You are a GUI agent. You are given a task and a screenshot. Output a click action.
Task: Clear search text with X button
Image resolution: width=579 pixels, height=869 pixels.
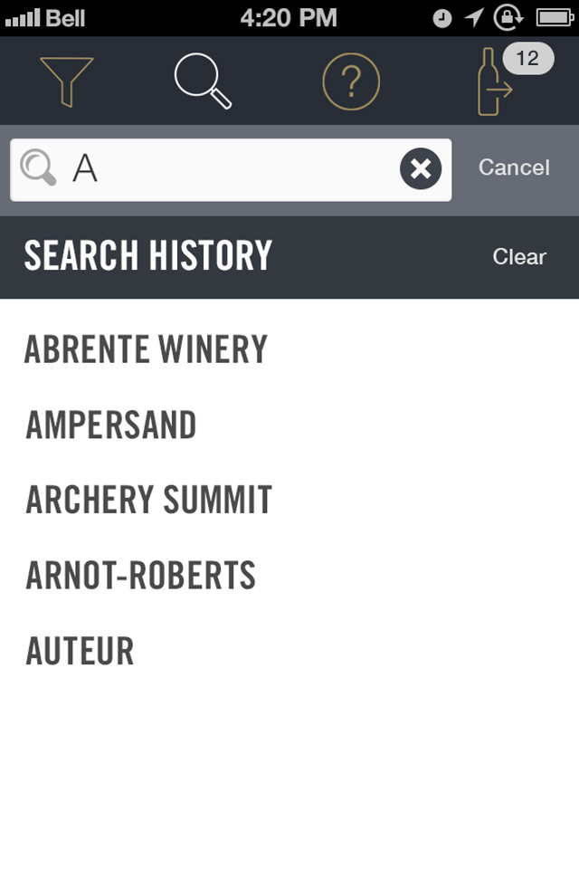point(421,168)
